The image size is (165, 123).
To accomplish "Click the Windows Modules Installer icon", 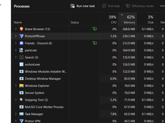I will (x=21, y=72).
